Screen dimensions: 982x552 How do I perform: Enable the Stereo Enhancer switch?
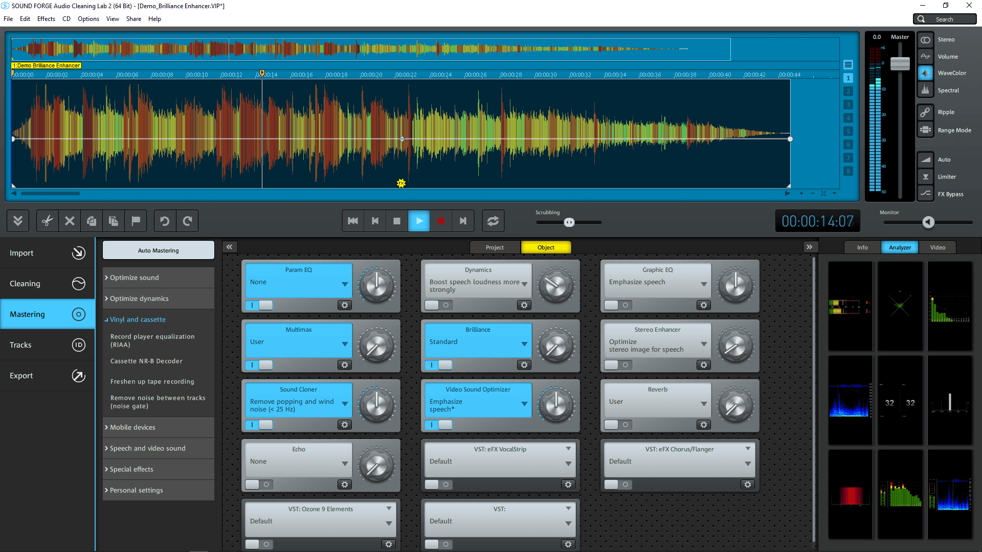tap(618, 365)
